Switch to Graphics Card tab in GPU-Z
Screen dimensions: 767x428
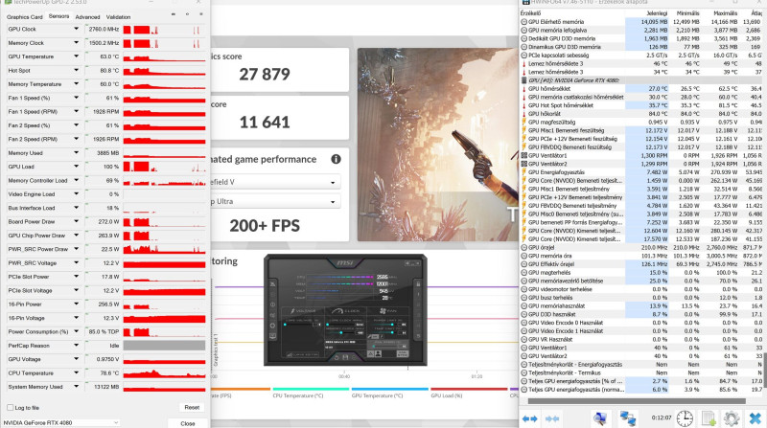25,16
